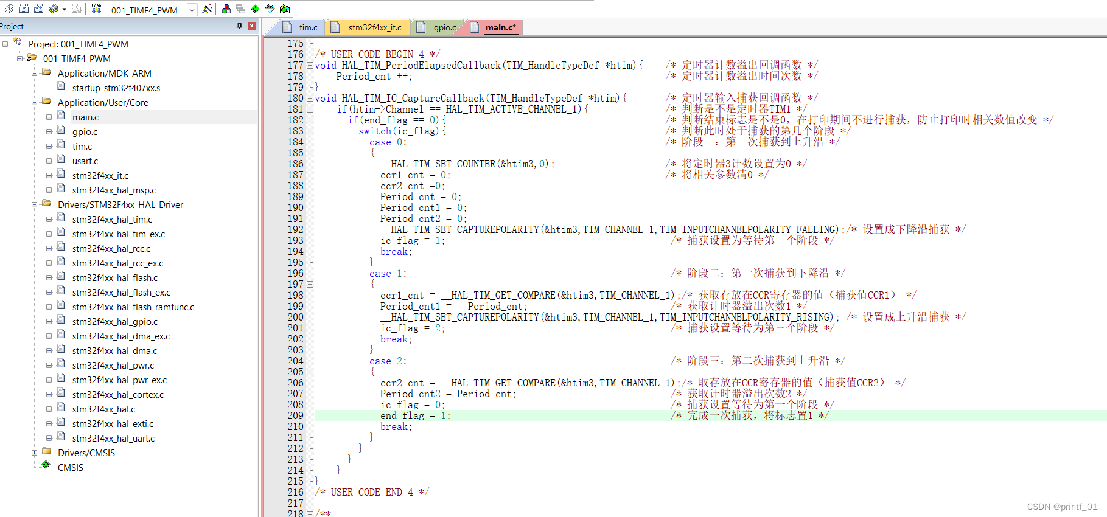Close the Project panel with the red X
This screenshot has height=517, width=1107.
252,26
